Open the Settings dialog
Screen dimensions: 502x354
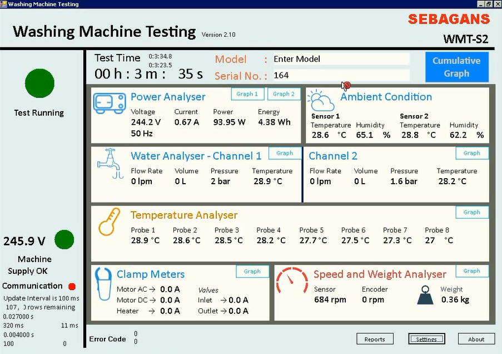pyautogui.click(x=426, y=339)
